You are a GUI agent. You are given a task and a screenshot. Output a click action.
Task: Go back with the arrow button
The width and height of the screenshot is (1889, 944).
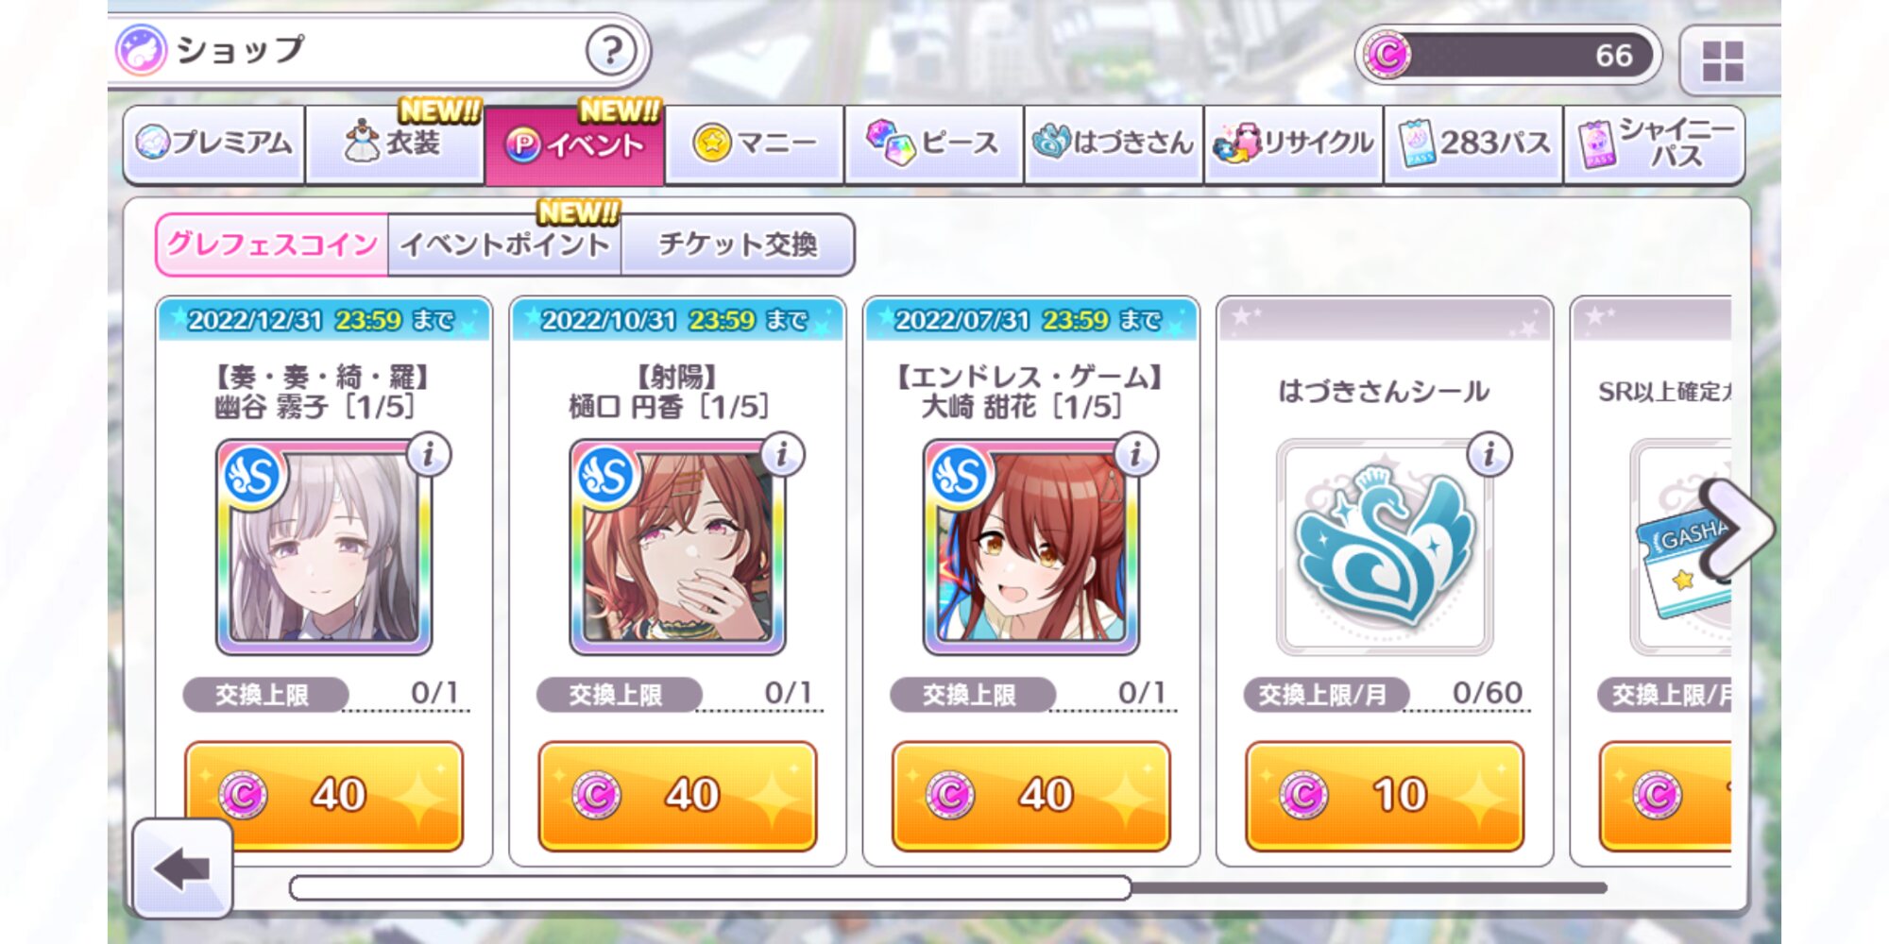point(182,868)
